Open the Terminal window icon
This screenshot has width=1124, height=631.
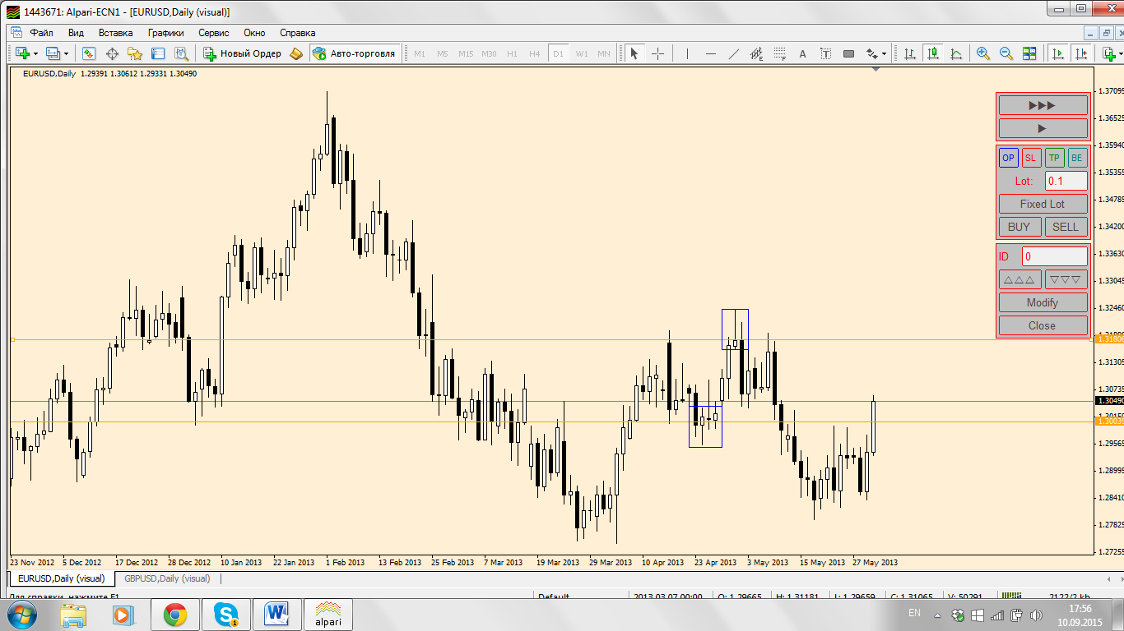point(158,53)
